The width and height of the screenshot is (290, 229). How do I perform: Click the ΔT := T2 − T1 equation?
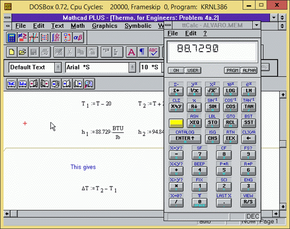99,189
